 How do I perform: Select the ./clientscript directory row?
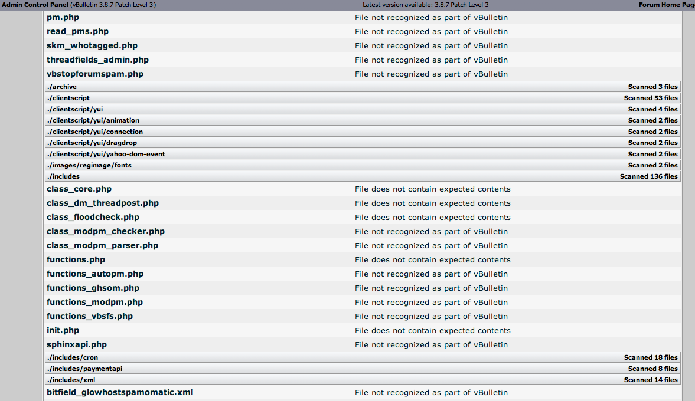(363, 98)
